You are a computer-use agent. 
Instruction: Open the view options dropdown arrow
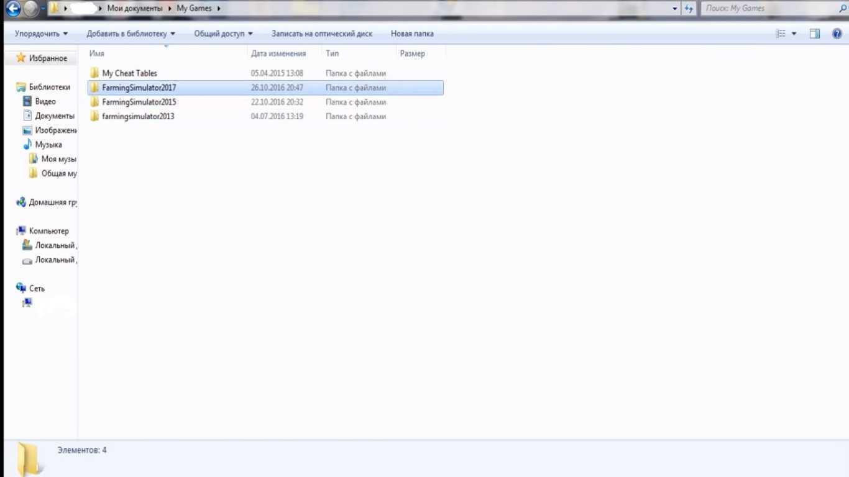(794, 34)
